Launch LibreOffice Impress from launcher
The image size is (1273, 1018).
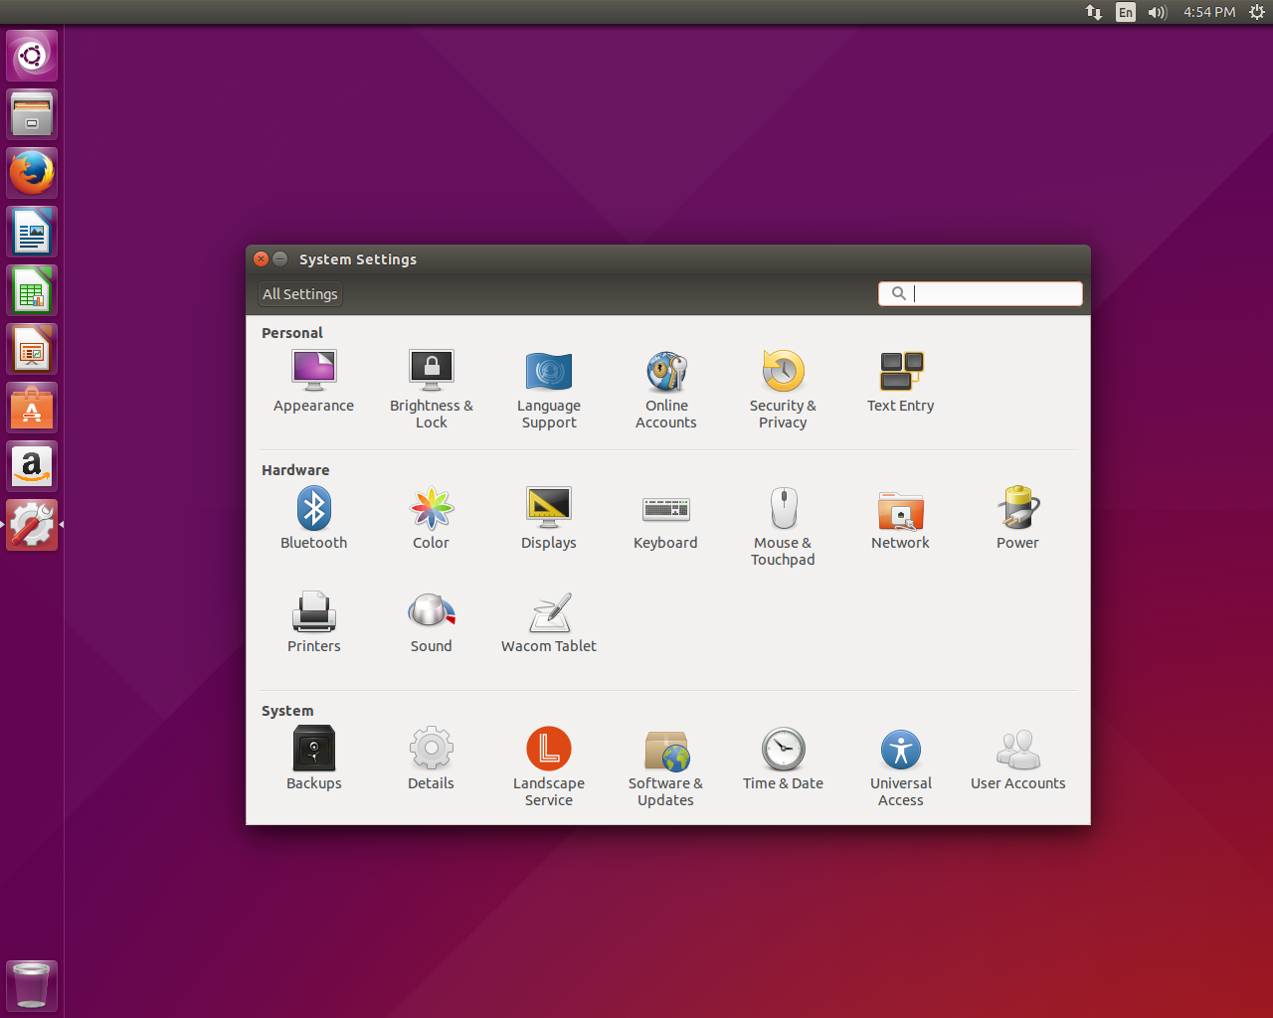(x=32, y=349)
